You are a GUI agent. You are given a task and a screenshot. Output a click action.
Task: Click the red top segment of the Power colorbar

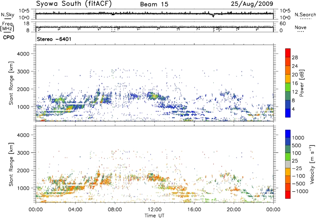click(288, 53)
